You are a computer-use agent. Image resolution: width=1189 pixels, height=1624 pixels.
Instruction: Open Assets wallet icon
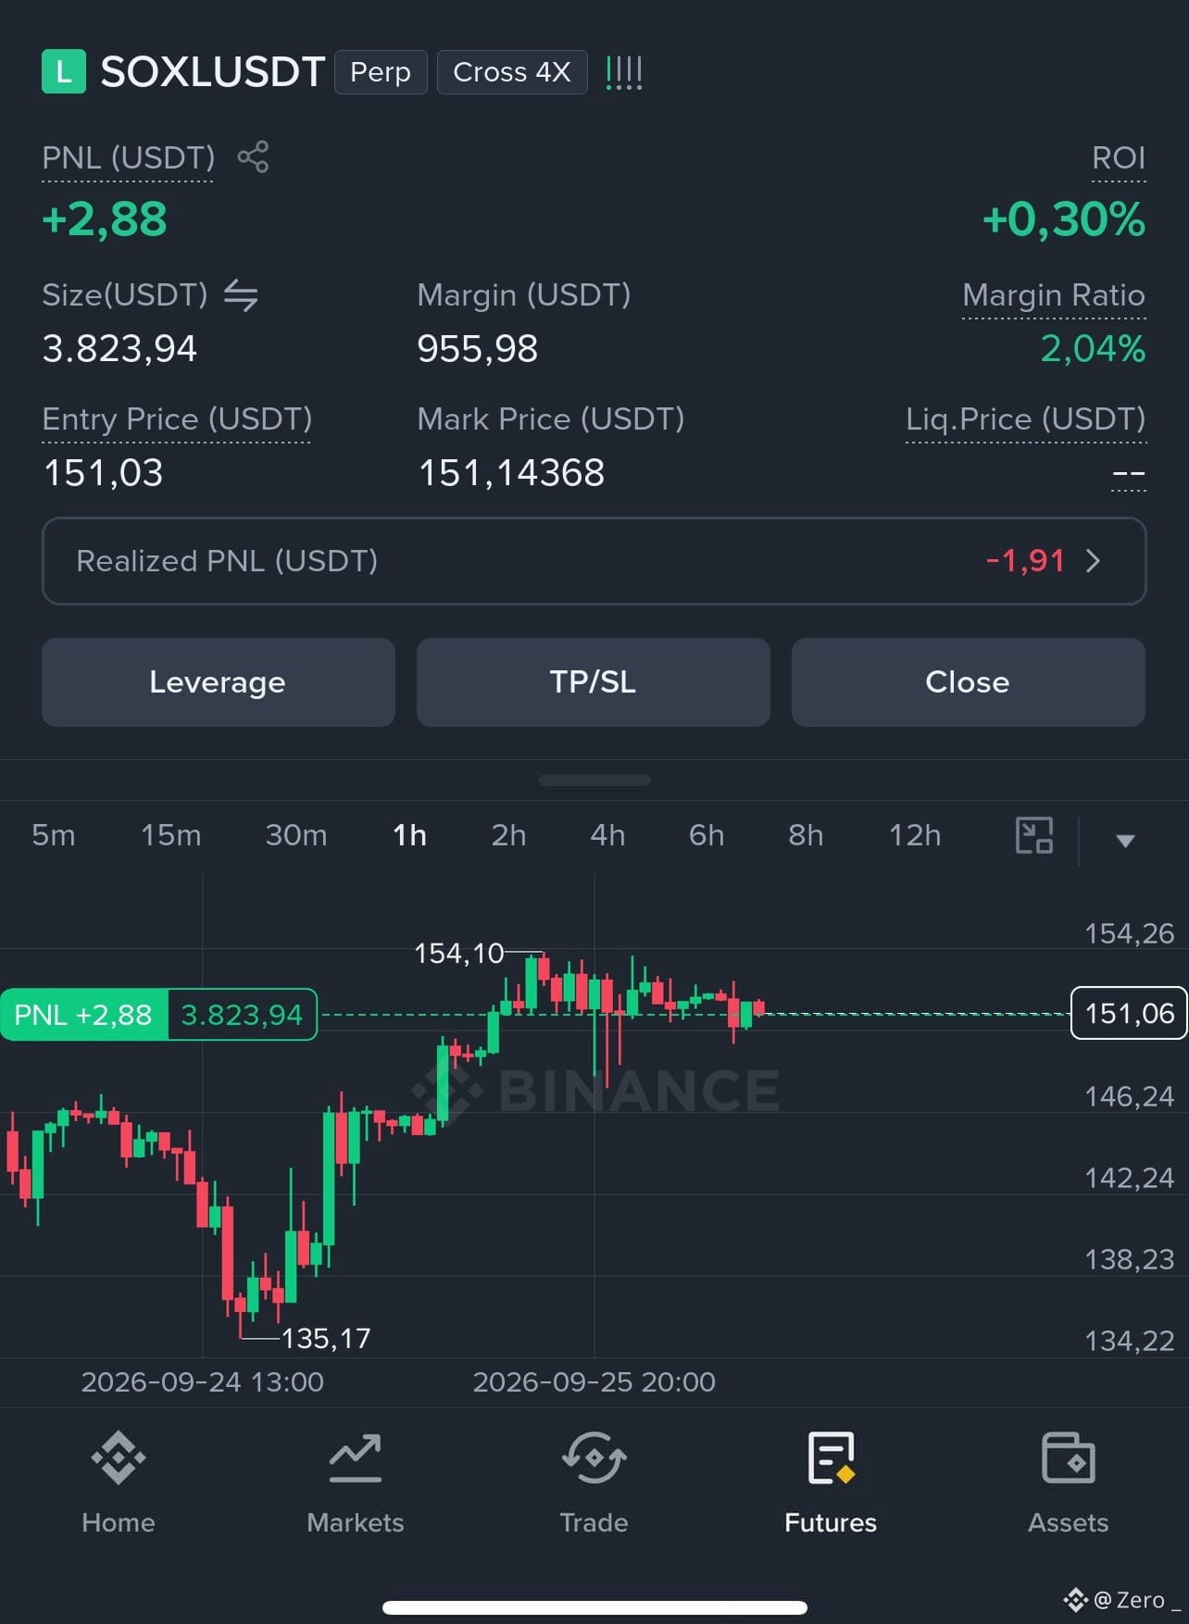pos(1069,1458)
